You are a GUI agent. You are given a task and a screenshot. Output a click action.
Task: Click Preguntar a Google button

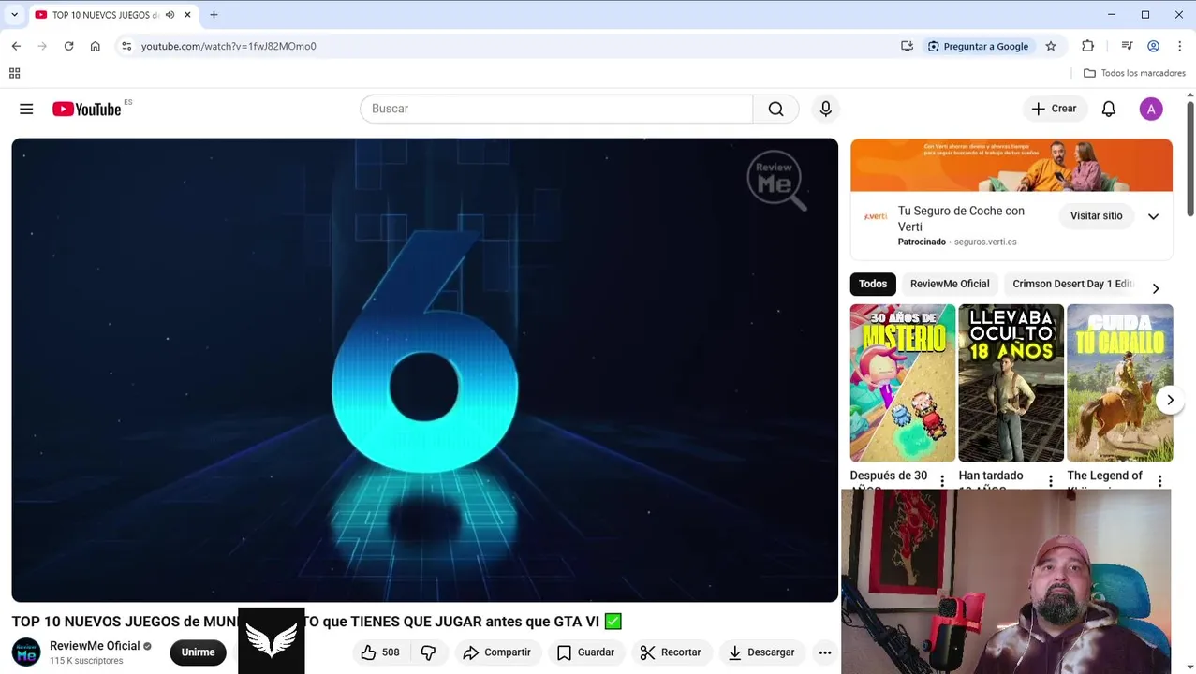(977, 46)
